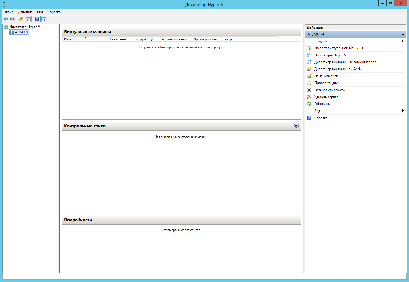Click the Up one level folder icon
Image resolution: width=409 pixels, height=282 pixels.
(x=21, y=19)
